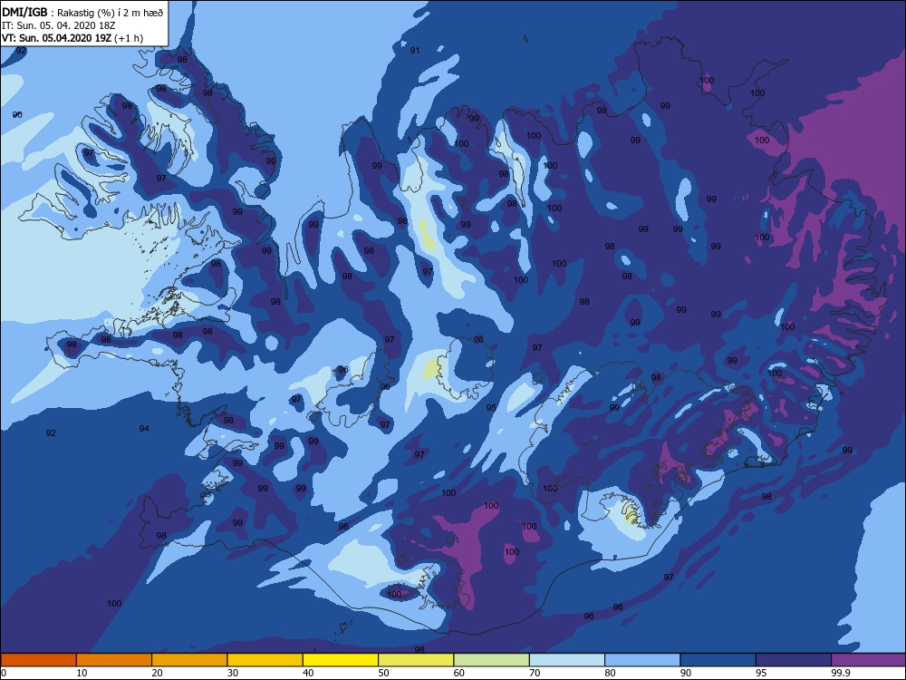The width and height of the screenshot is (906, 680).
Task: Click the orange 10-20 legend swatch
Action: point(114,660)
